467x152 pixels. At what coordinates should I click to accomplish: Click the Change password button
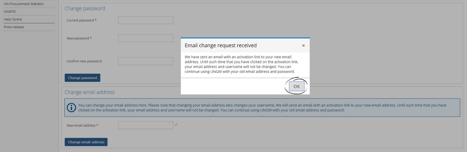pyautogui.click(x=82, y=78)
